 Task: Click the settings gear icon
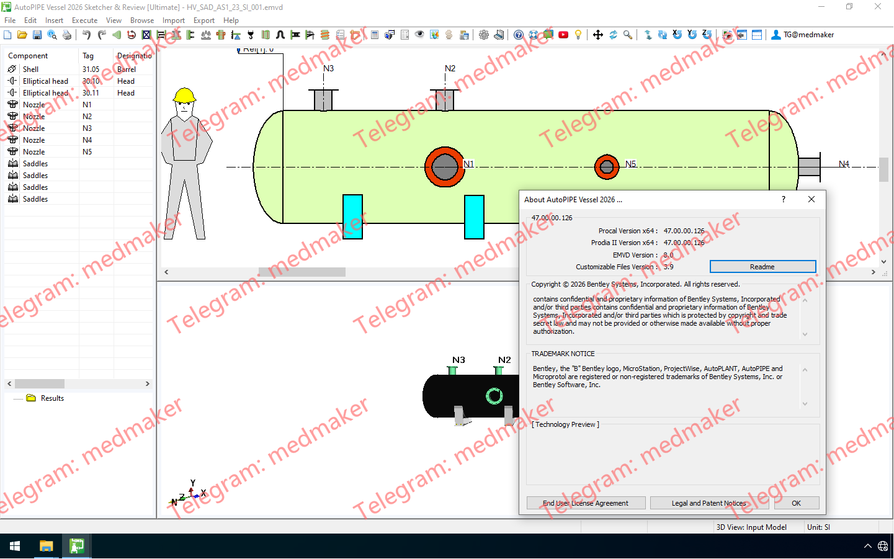pyautogui.click(x=484, y=35)
